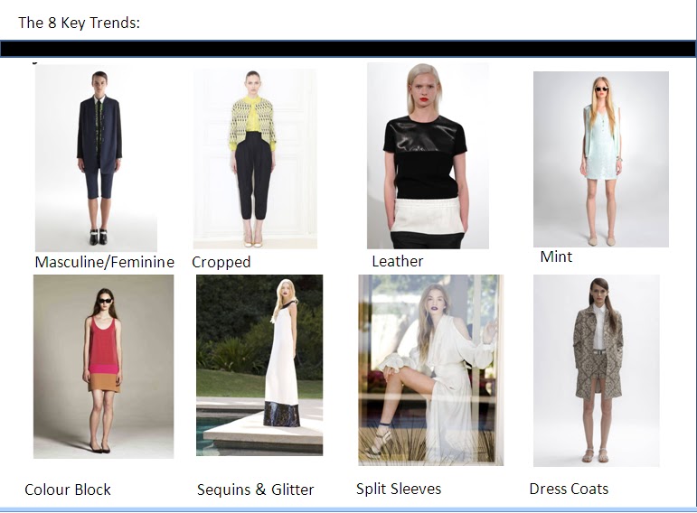Image resolution: width=697 pixels, height=513 pixels.
Task: Select the Split Sleeves photo
Action: (430, 370)
